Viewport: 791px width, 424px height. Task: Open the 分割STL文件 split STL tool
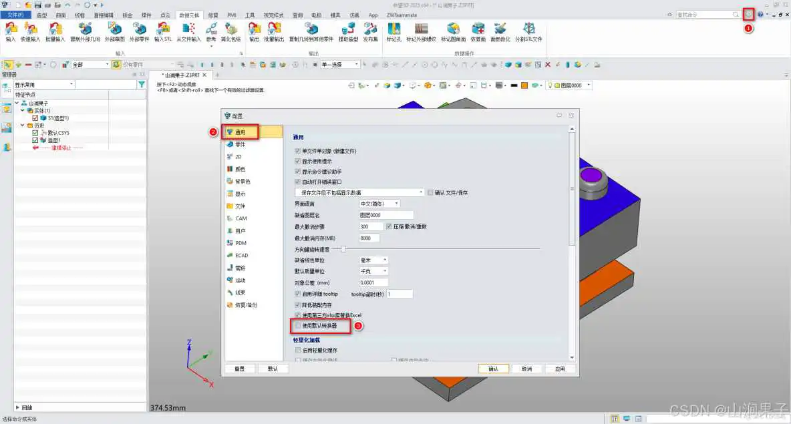point(529,30)
